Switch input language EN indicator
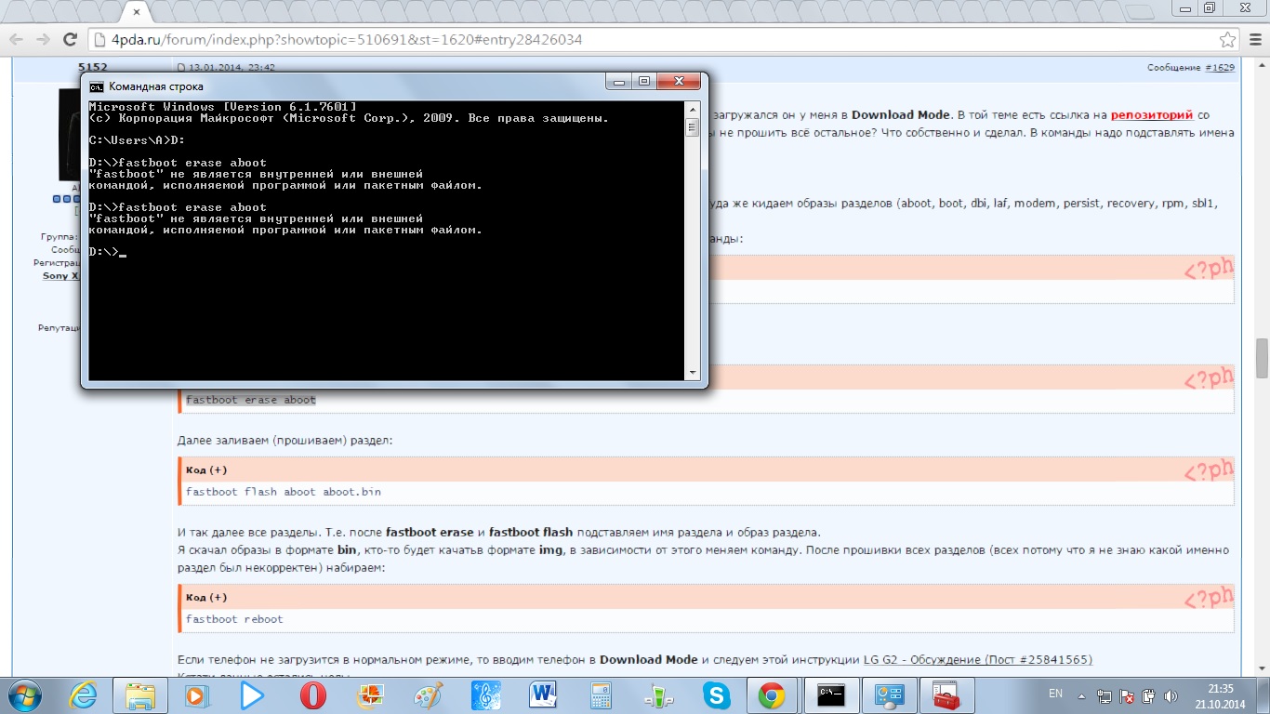The height and width of the screenshot is (714, 1270). pyautogui.click(x=1055, y=694)
